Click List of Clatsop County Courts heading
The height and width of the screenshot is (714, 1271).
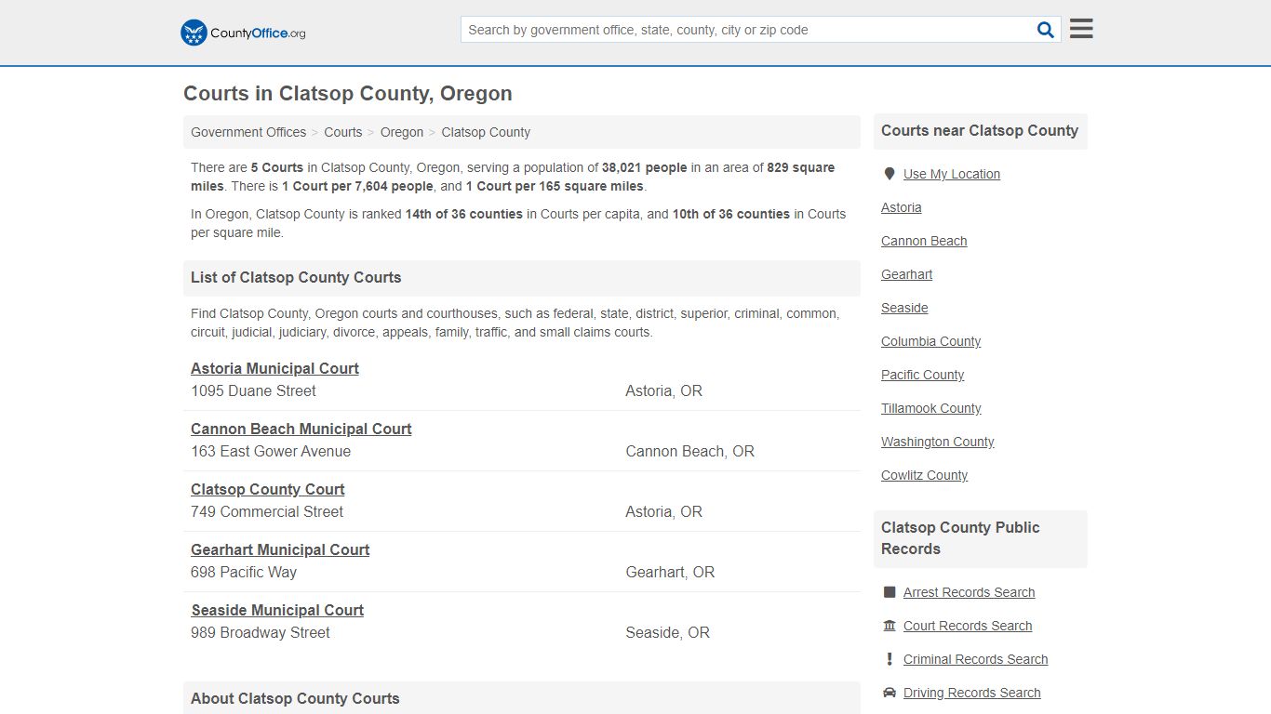pyautogui.click(x=296, y=277)
